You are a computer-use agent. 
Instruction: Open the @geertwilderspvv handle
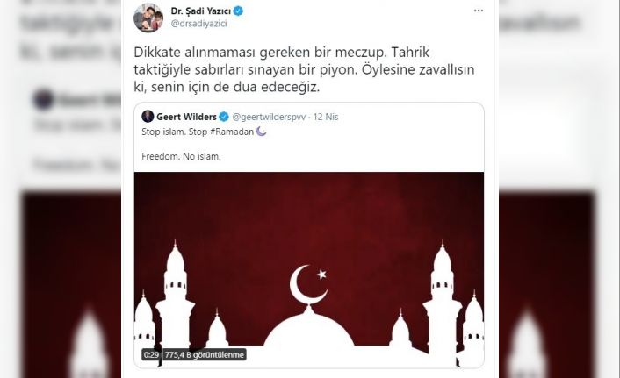click(x=269, y=117)
